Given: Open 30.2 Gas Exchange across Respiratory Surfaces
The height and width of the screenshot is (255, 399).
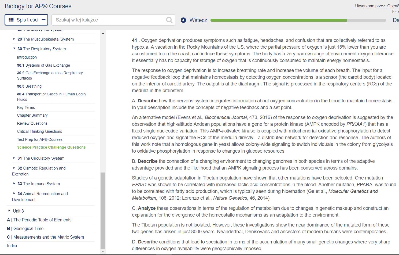Looking at the screenshot, I should coord(50,76).
